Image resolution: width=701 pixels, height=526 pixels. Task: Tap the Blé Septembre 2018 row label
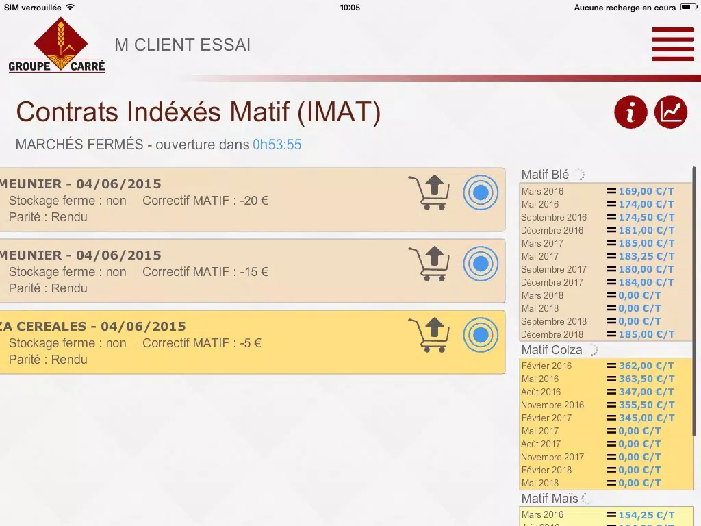point(554,321)
